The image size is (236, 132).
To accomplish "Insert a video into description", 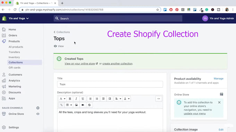I will click(83, 105).
